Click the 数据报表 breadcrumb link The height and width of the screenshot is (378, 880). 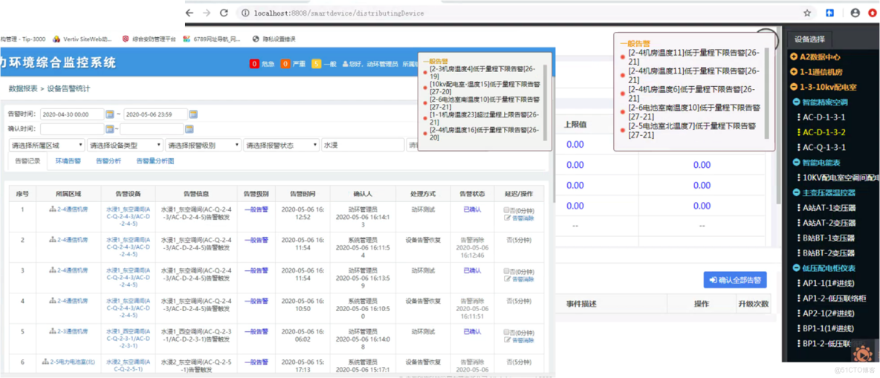[x=23, y=88]
